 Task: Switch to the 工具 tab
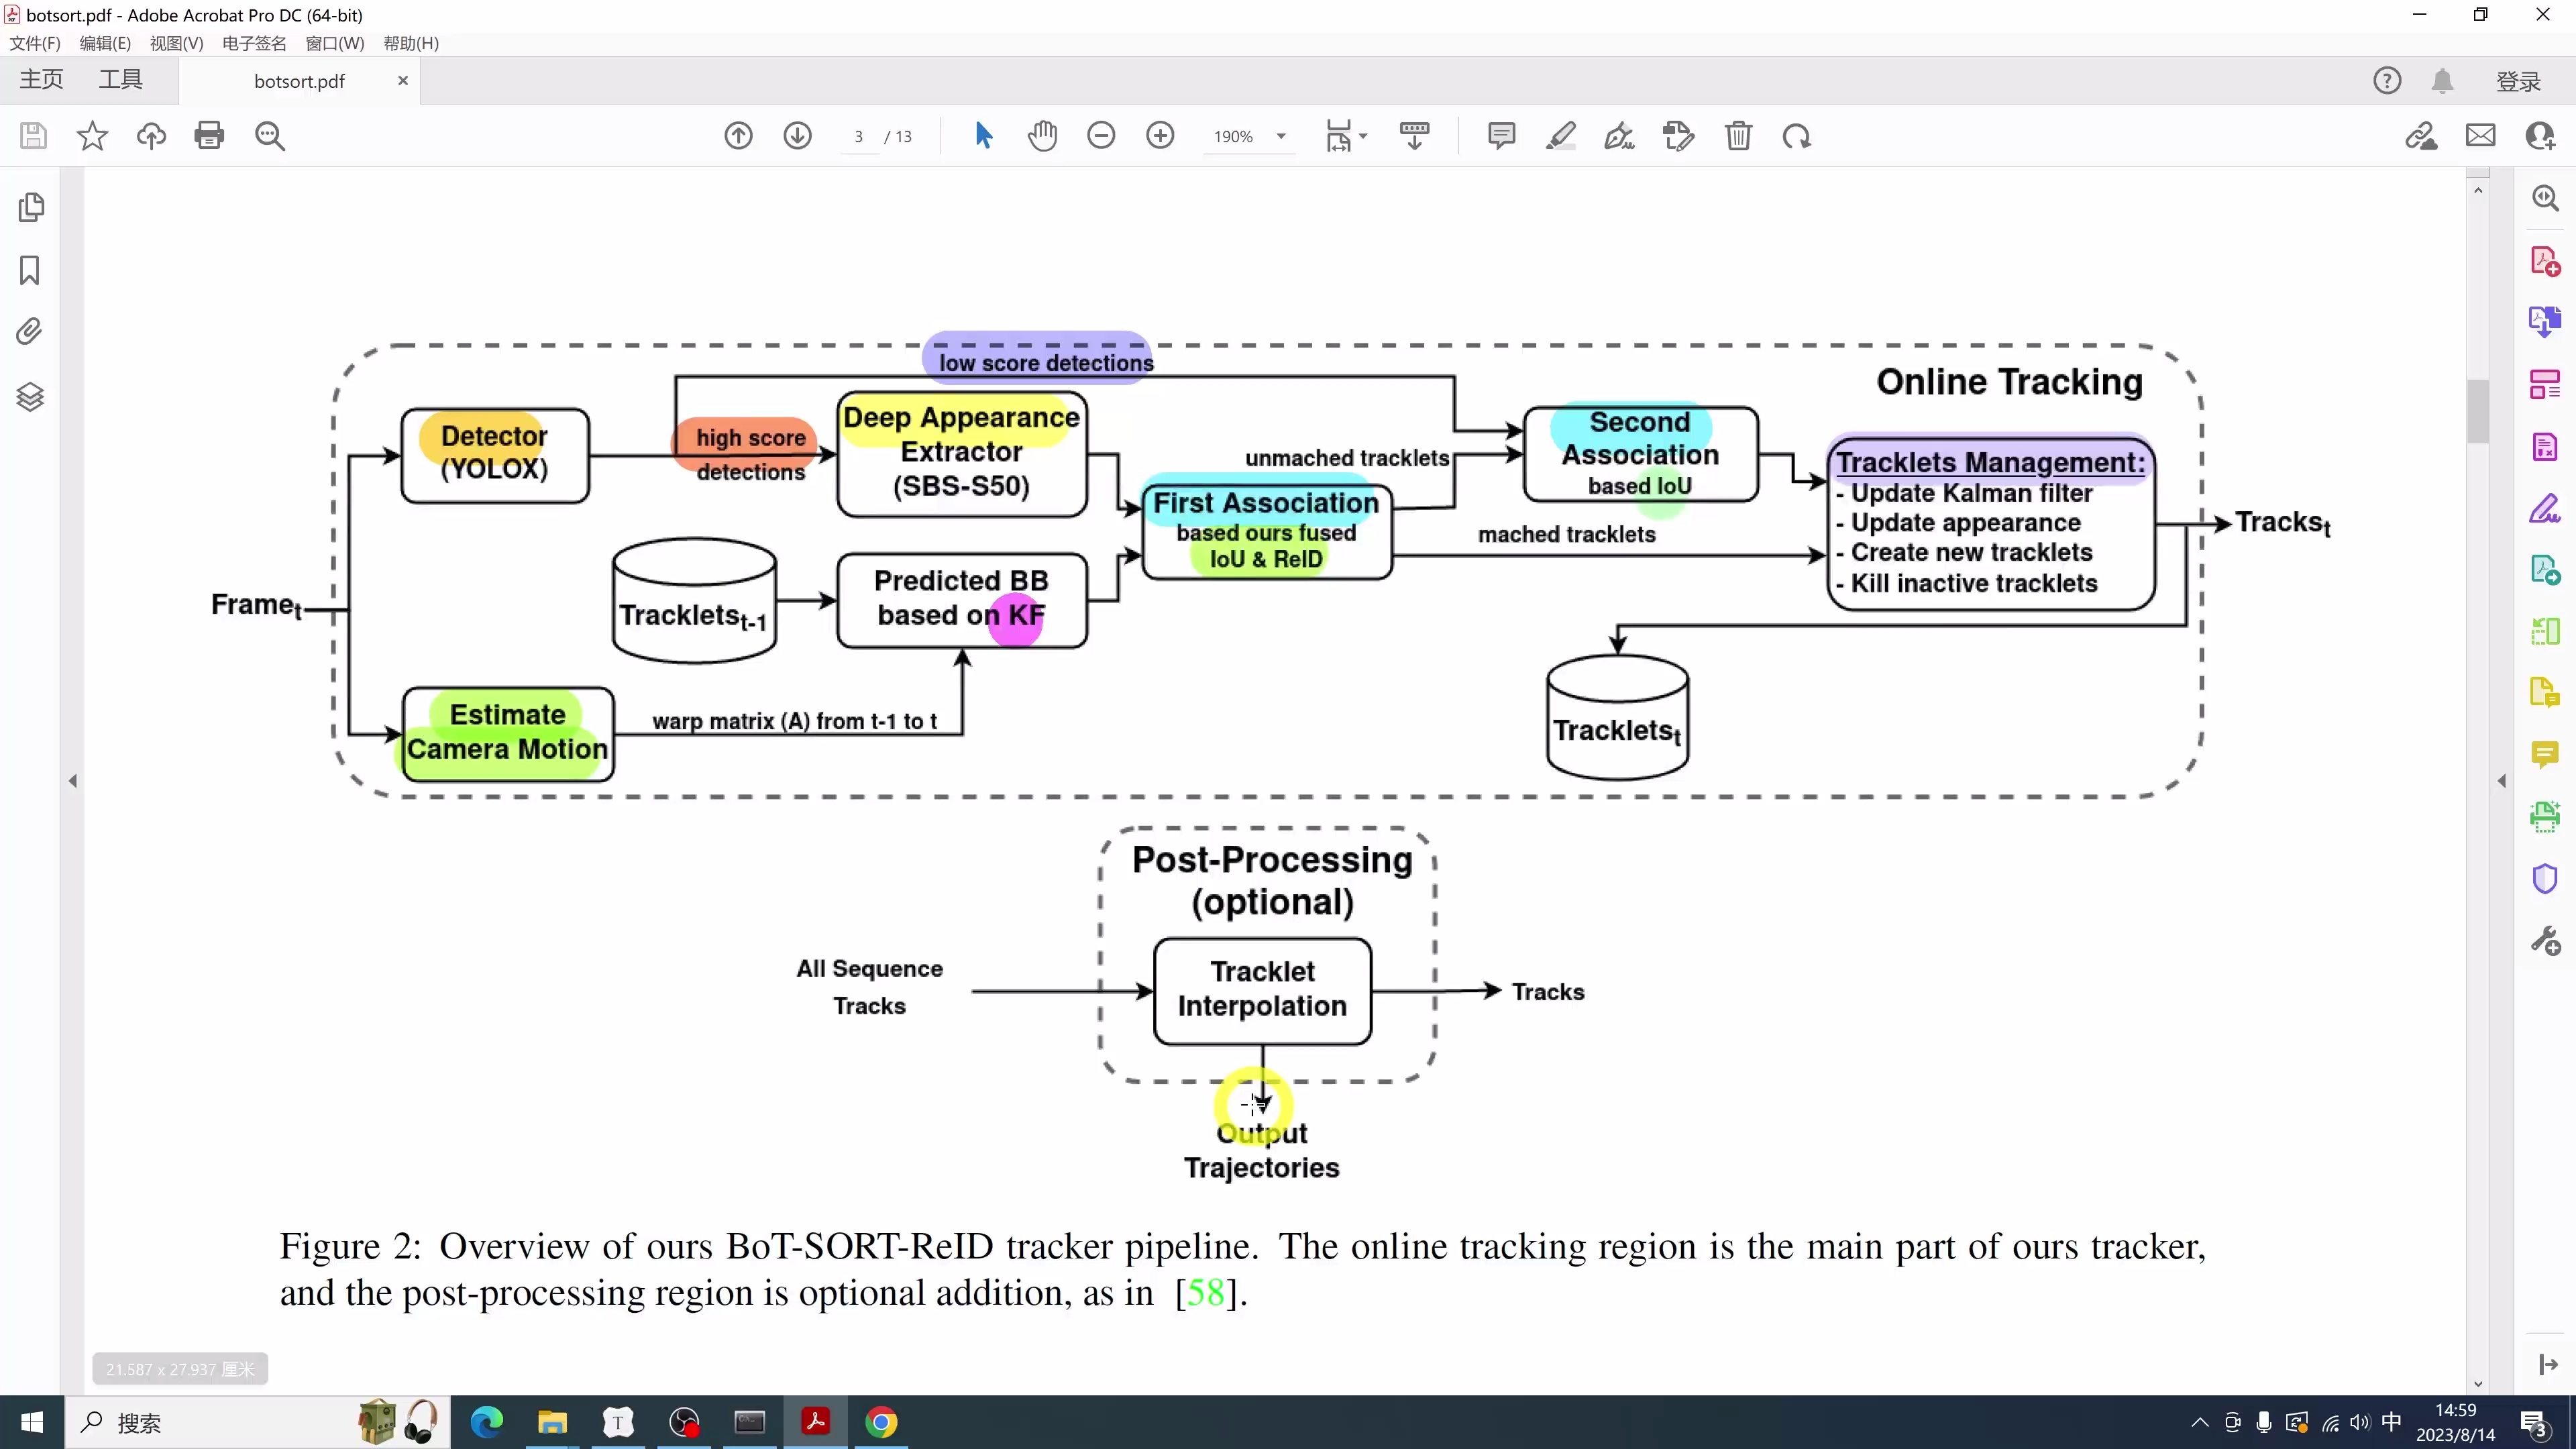click(120, 80)
